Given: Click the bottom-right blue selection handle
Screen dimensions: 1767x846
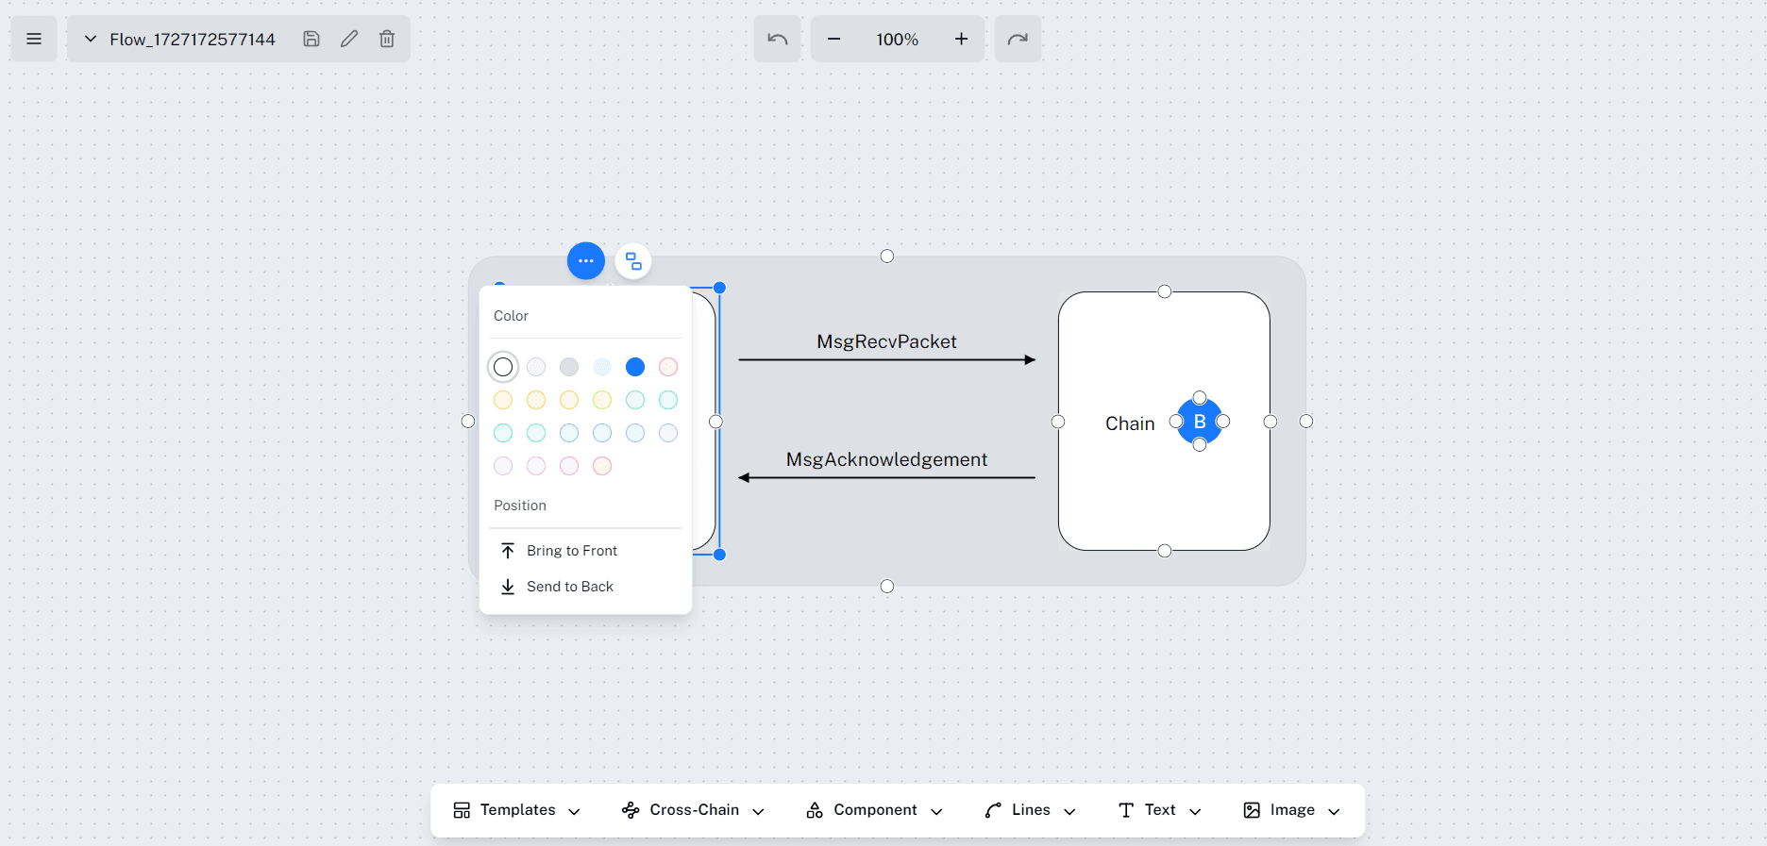Looking at the screenshot, I should tap(719, 555).
